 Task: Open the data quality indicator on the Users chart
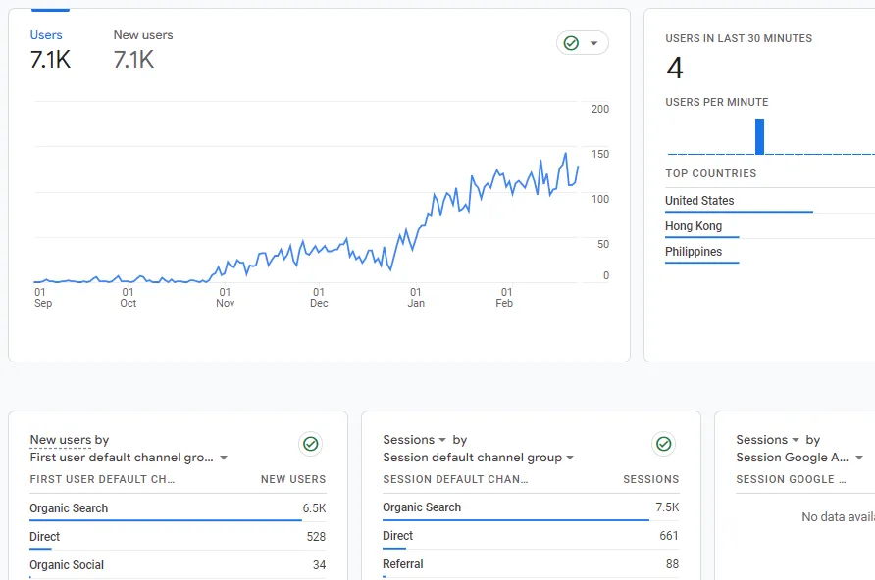coord(583,43)
